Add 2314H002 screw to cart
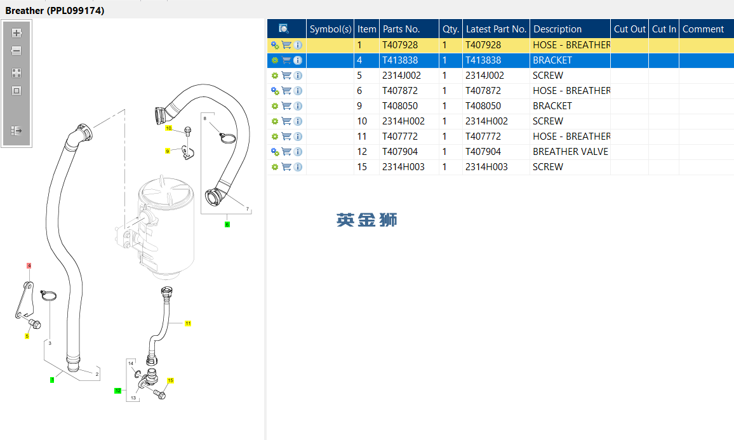The width and height of the screenshot is (734, 440). pyautogui.click(x=286, y=121)
